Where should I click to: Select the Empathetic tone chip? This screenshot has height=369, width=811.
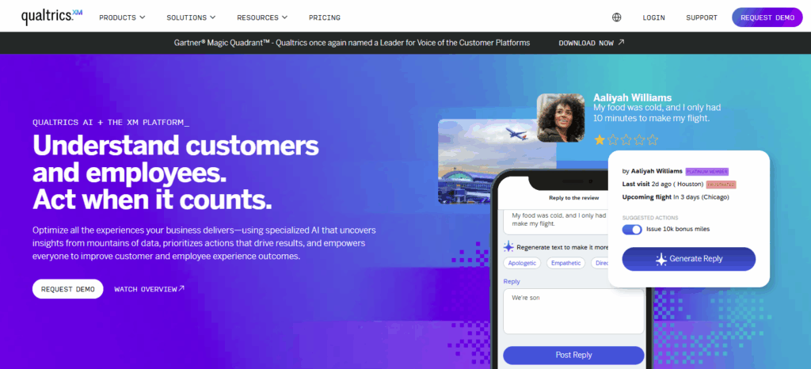click(565, 263)
